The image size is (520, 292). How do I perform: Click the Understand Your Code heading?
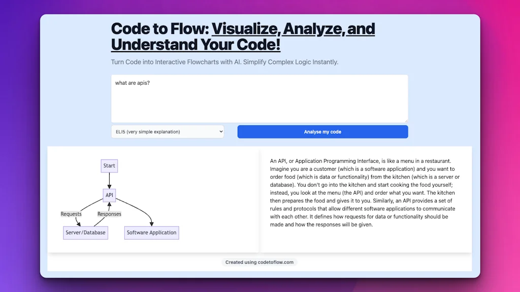(x=195, y=45)
